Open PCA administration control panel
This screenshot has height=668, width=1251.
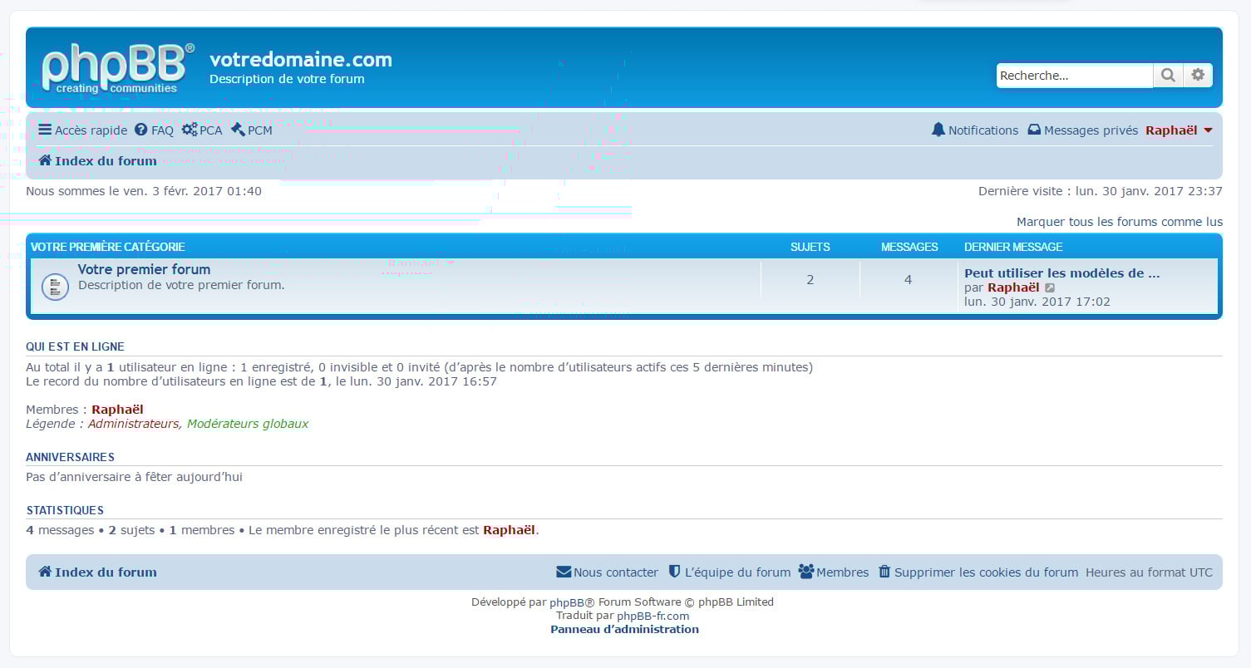tap(202, 130)
